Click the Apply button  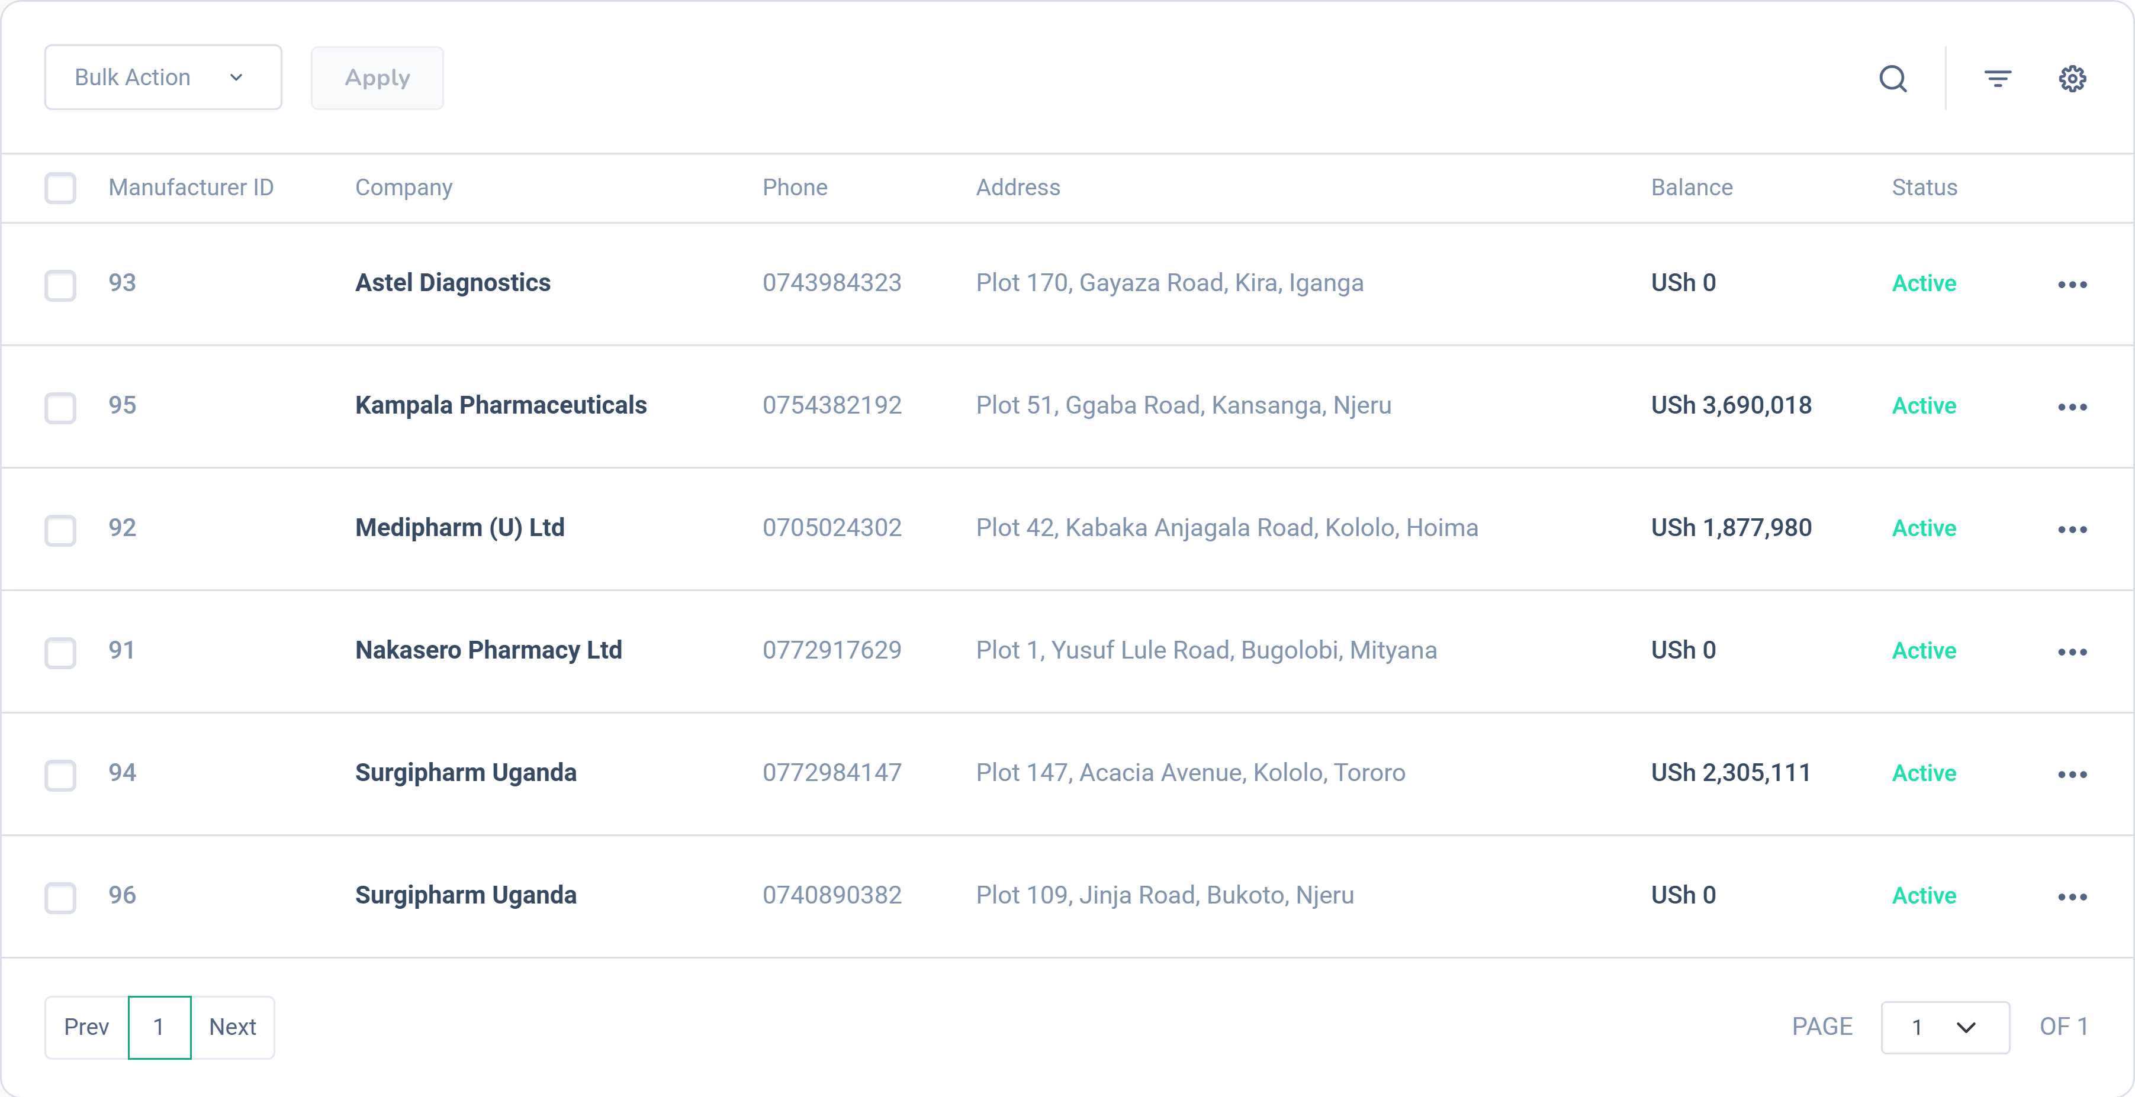(x=377, y=78)
